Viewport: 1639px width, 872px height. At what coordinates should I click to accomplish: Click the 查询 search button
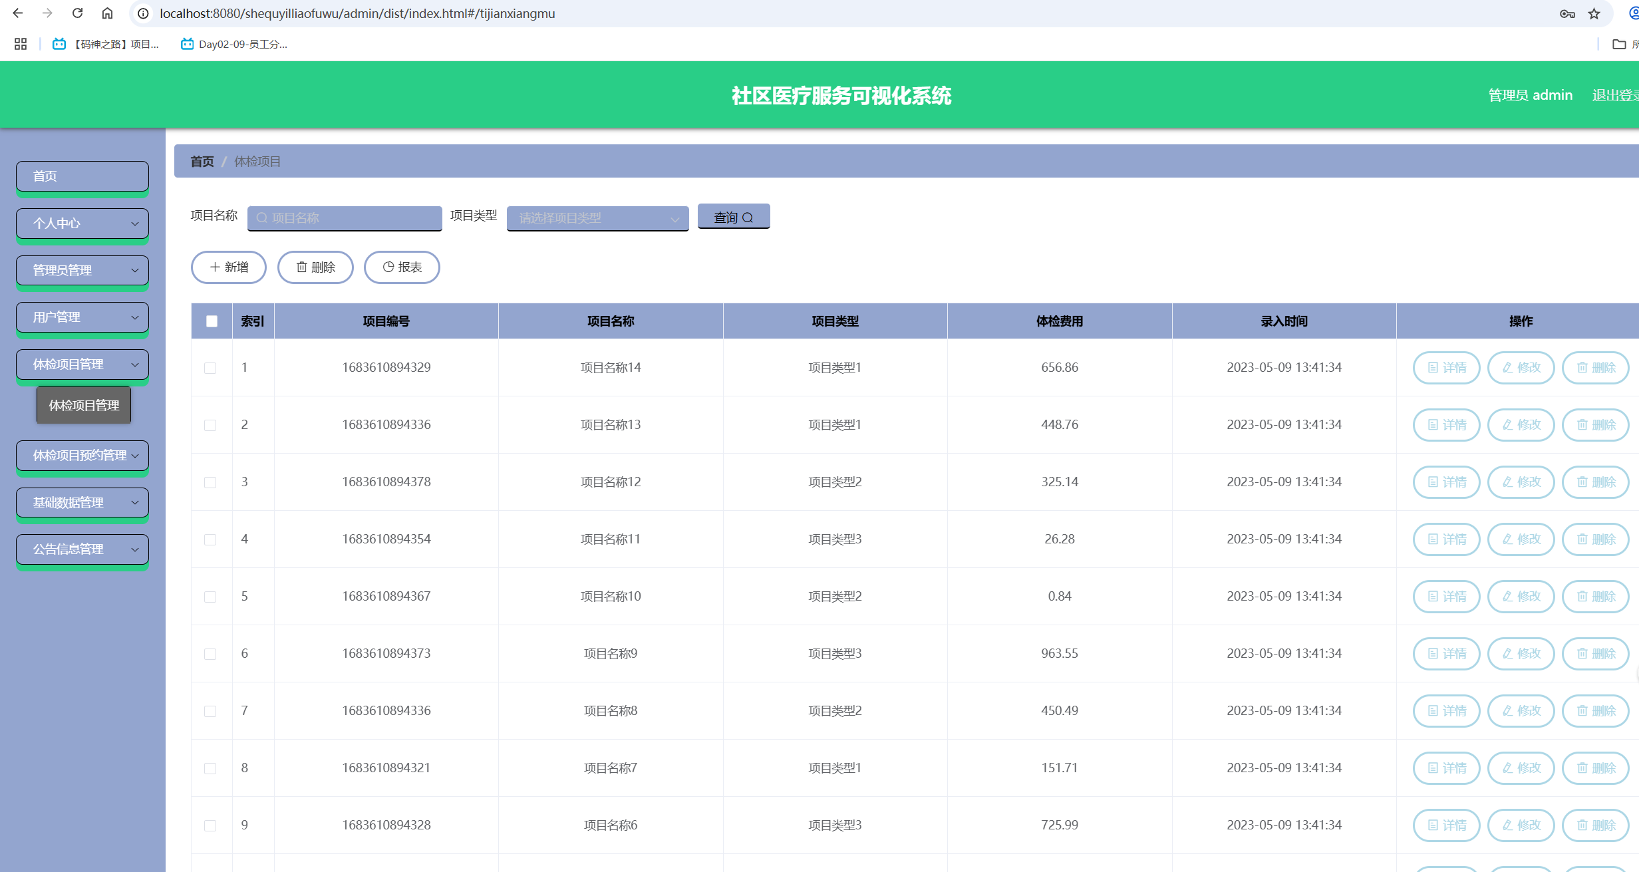(734, 217)
